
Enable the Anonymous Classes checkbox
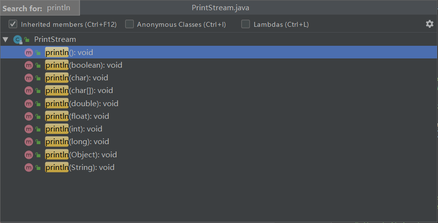point(129,24)
